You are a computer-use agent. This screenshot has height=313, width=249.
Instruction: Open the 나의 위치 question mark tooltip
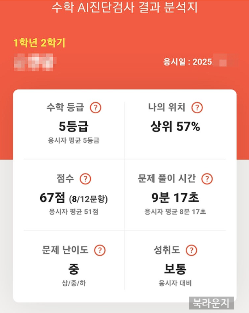[x=197, y=107]
